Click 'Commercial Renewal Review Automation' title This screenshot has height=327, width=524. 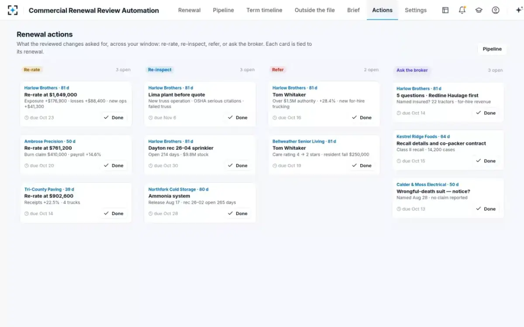pos(94,10)
